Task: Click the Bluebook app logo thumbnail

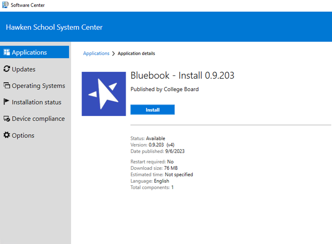Action: pos(104,94)
